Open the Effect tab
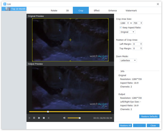Image resolution: width=163 pixels, height=131 pixels. point(97,11)
